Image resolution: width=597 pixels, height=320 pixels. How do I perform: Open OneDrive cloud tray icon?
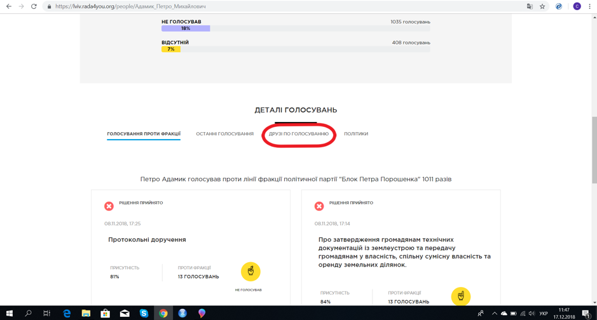504,314
